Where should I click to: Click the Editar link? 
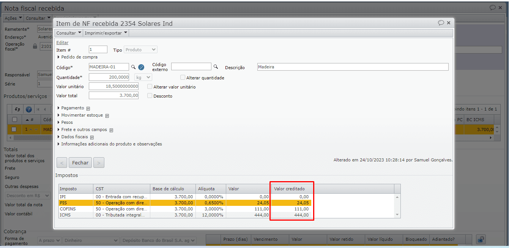[62, 43]
